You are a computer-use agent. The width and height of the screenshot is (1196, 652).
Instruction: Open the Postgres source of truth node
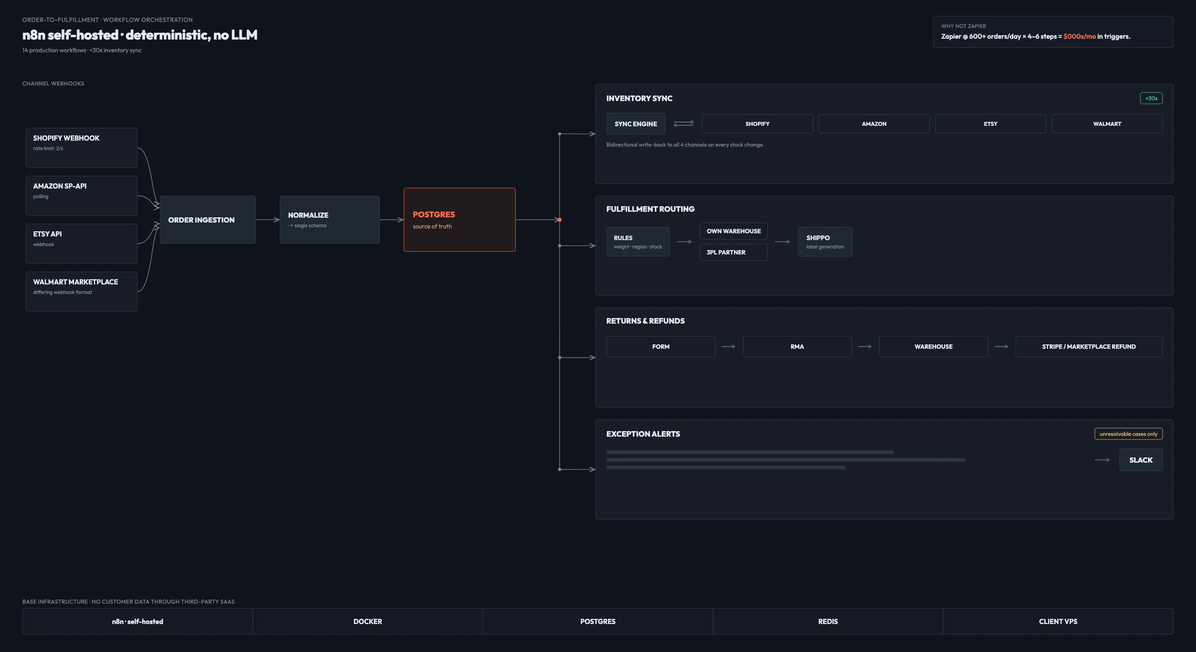460,219
